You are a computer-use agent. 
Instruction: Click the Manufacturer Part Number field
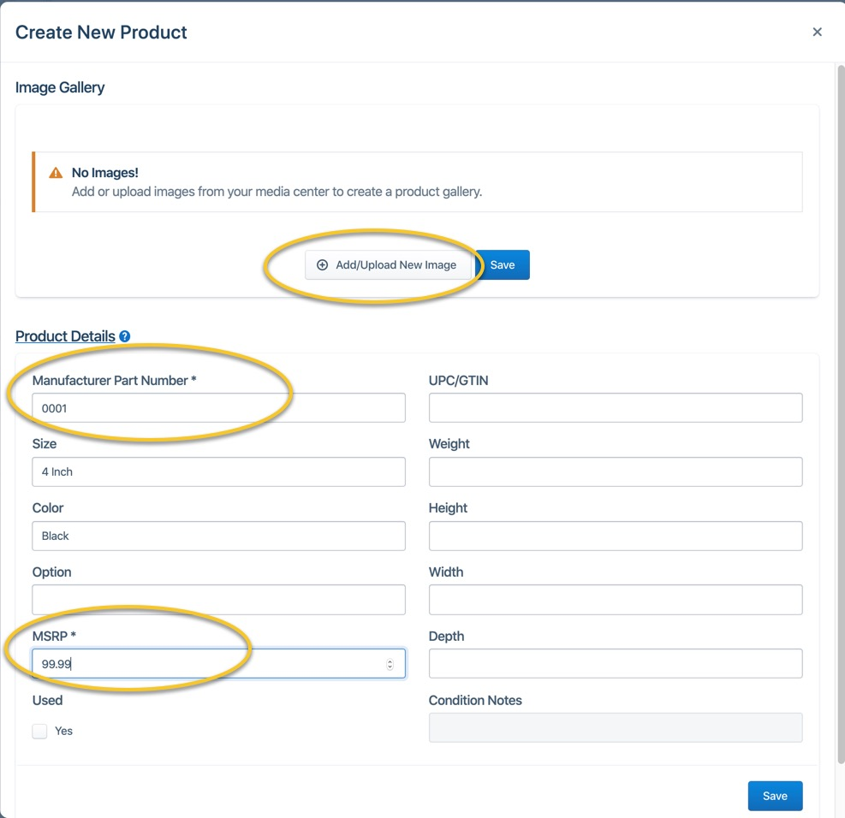[218, 408]
